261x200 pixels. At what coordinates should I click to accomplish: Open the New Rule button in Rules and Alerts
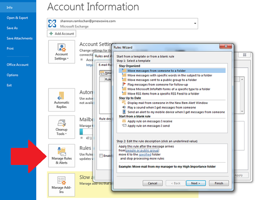pyautogui.click(x=106, y=73)
